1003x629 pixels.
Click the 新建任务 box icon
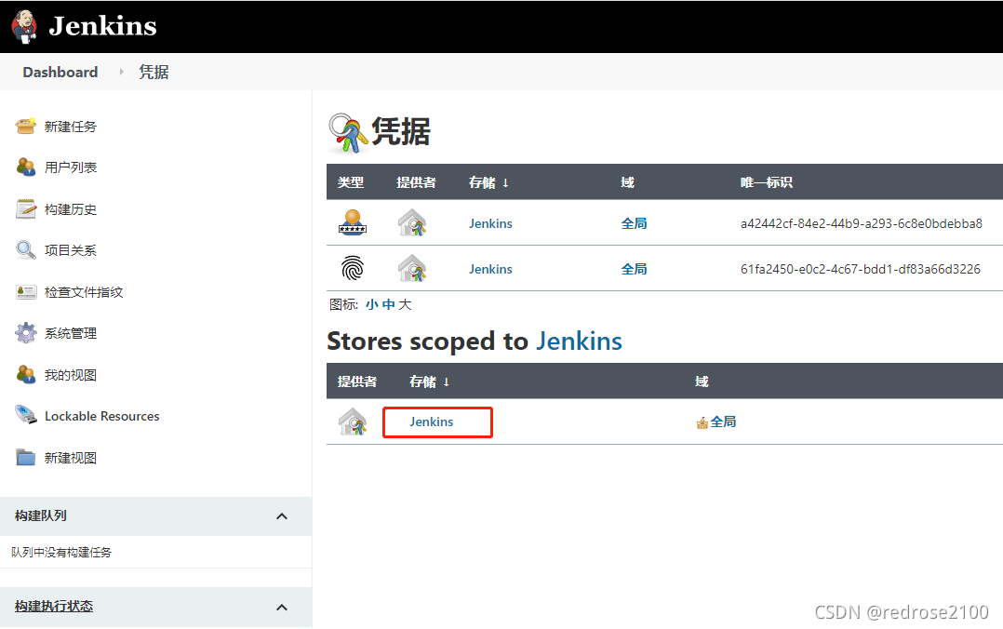pyautogui.click(x=26, y=126)
